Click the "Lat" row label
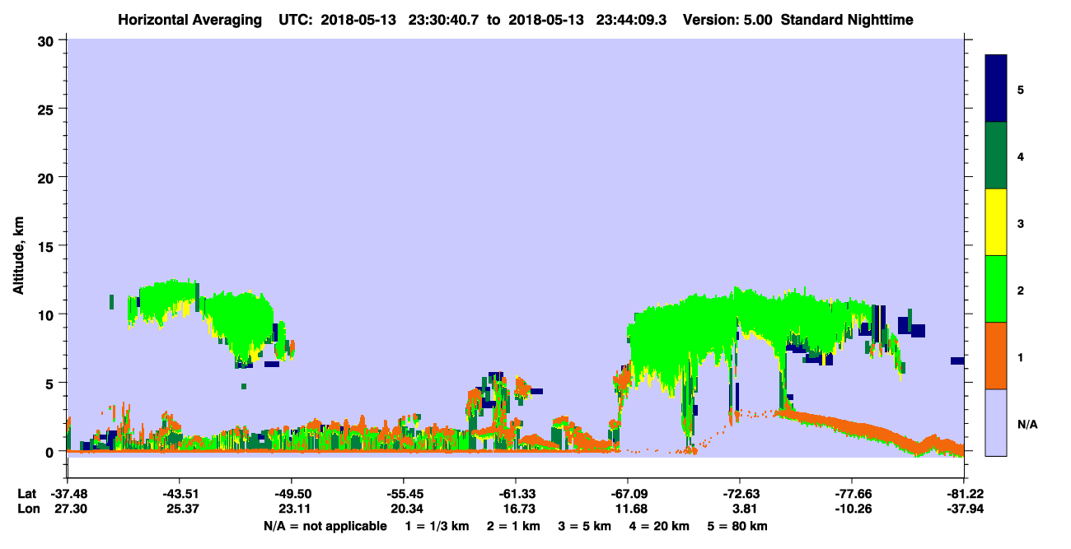 pyautogui.click(x=27, y=494)
